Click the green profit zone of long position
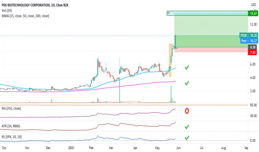259x152 pixels. click(211, 30)
